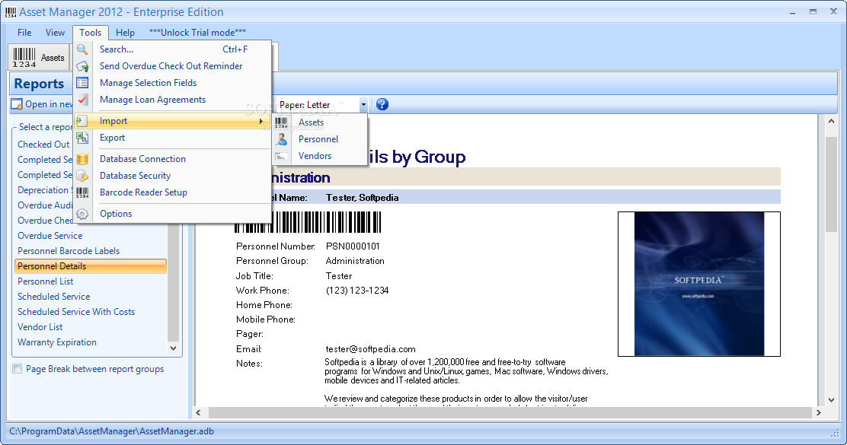
Task: Close the open Tools menu
Action: pyautogui.click(x=90, y=33)
